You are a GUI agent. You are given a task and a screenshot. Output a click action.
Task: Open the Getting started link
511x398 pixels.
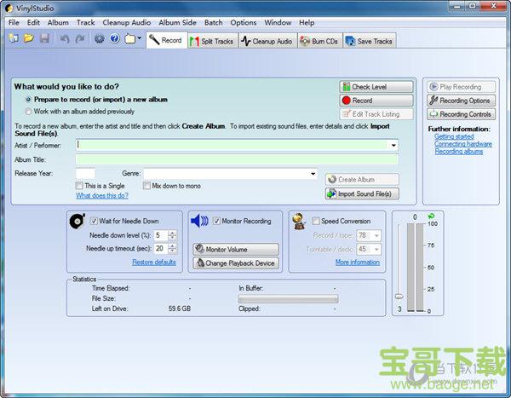tap(454, 136)
